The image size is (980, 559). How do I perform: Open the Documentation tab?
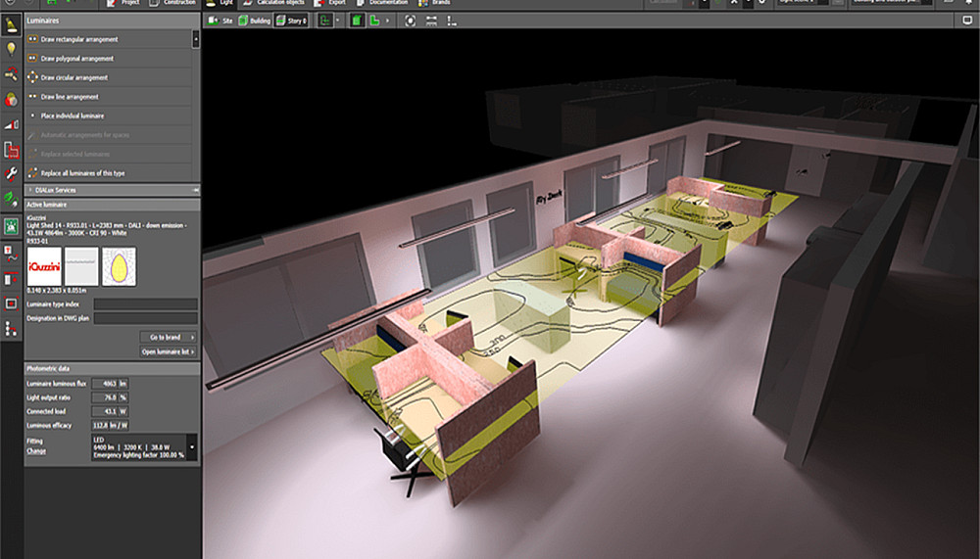(x=382, y=3)
